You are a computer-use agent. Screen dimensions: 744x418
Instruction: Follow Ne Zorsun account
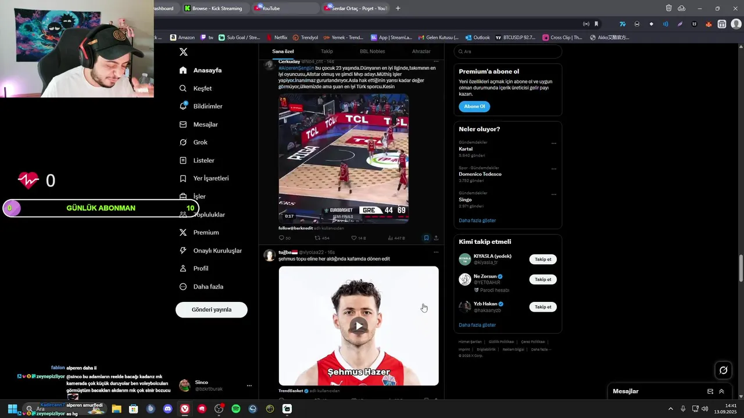(x=543, y=279)
